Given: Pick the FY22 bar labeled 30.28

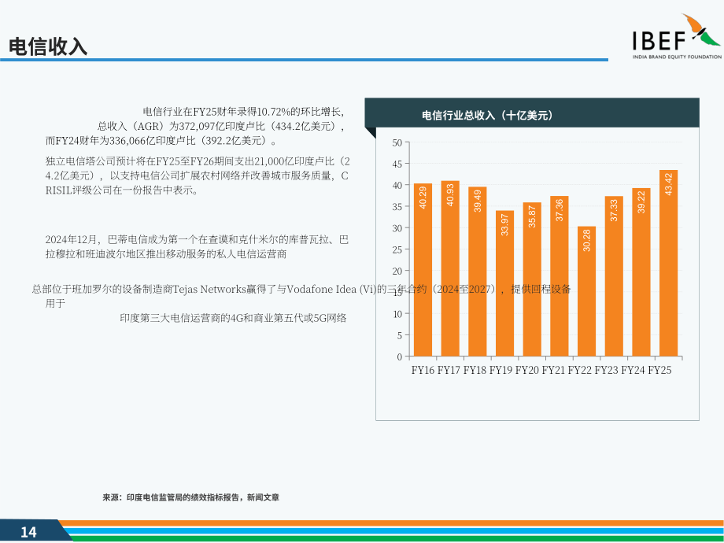Looking at the screenshot, I should (586, 291).
